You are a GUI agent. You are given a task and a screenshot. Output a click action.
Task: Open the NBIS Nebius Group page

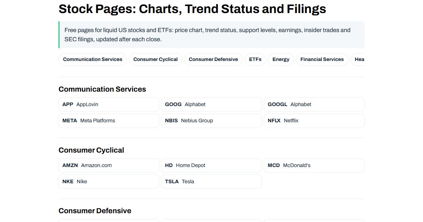[211, 121]
